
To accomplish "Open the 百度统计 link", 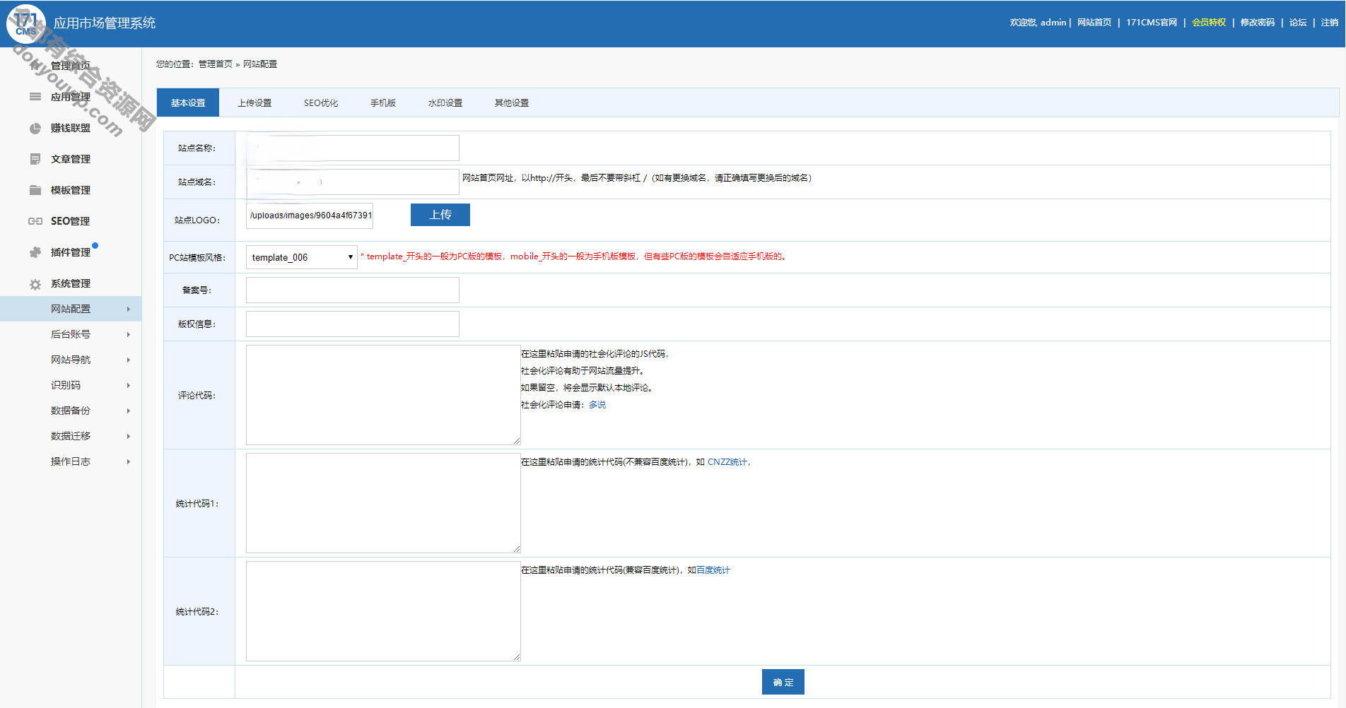I will click(x=713, y=570).
